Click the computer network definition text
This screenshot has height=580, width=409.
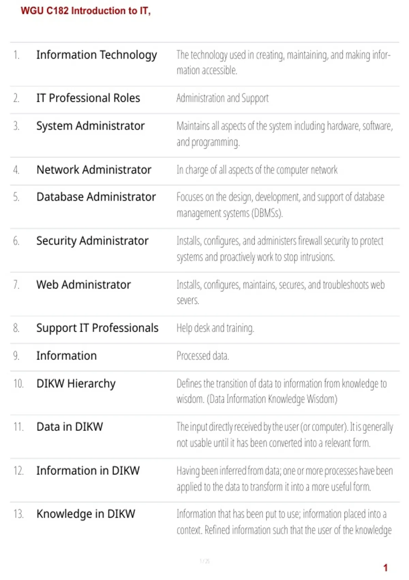(257, 170)
